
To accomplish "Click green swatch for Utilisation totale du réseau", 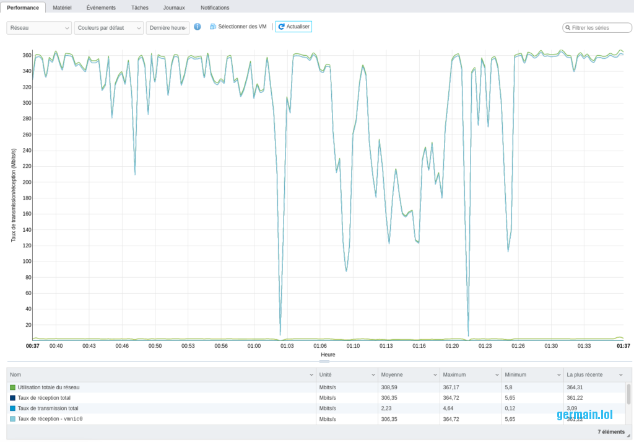I will (x=12, y=387).
